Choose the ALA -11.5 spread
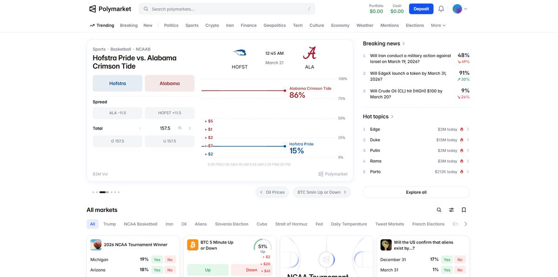The width and height of the screenshot is (558, 277). pos(118,113)
